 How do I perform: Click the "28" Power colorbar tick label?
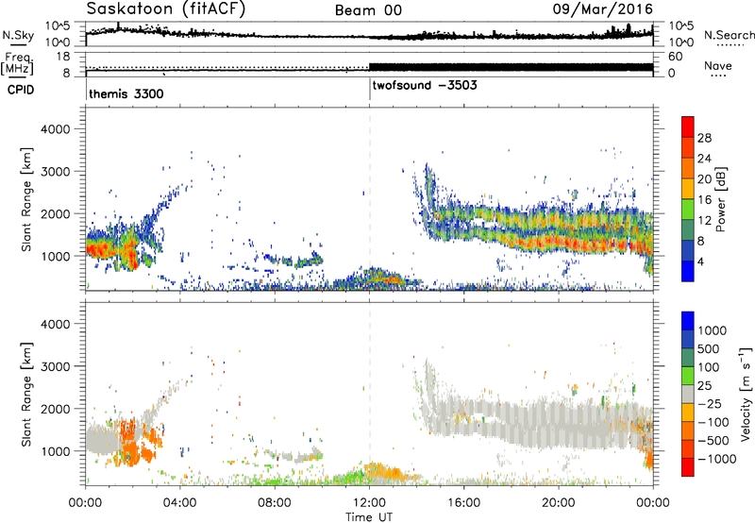(704, 138)
